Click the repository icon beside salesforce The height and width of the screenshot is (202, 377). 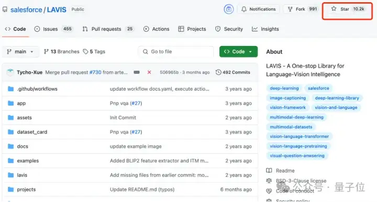click(x=5, y=9)
